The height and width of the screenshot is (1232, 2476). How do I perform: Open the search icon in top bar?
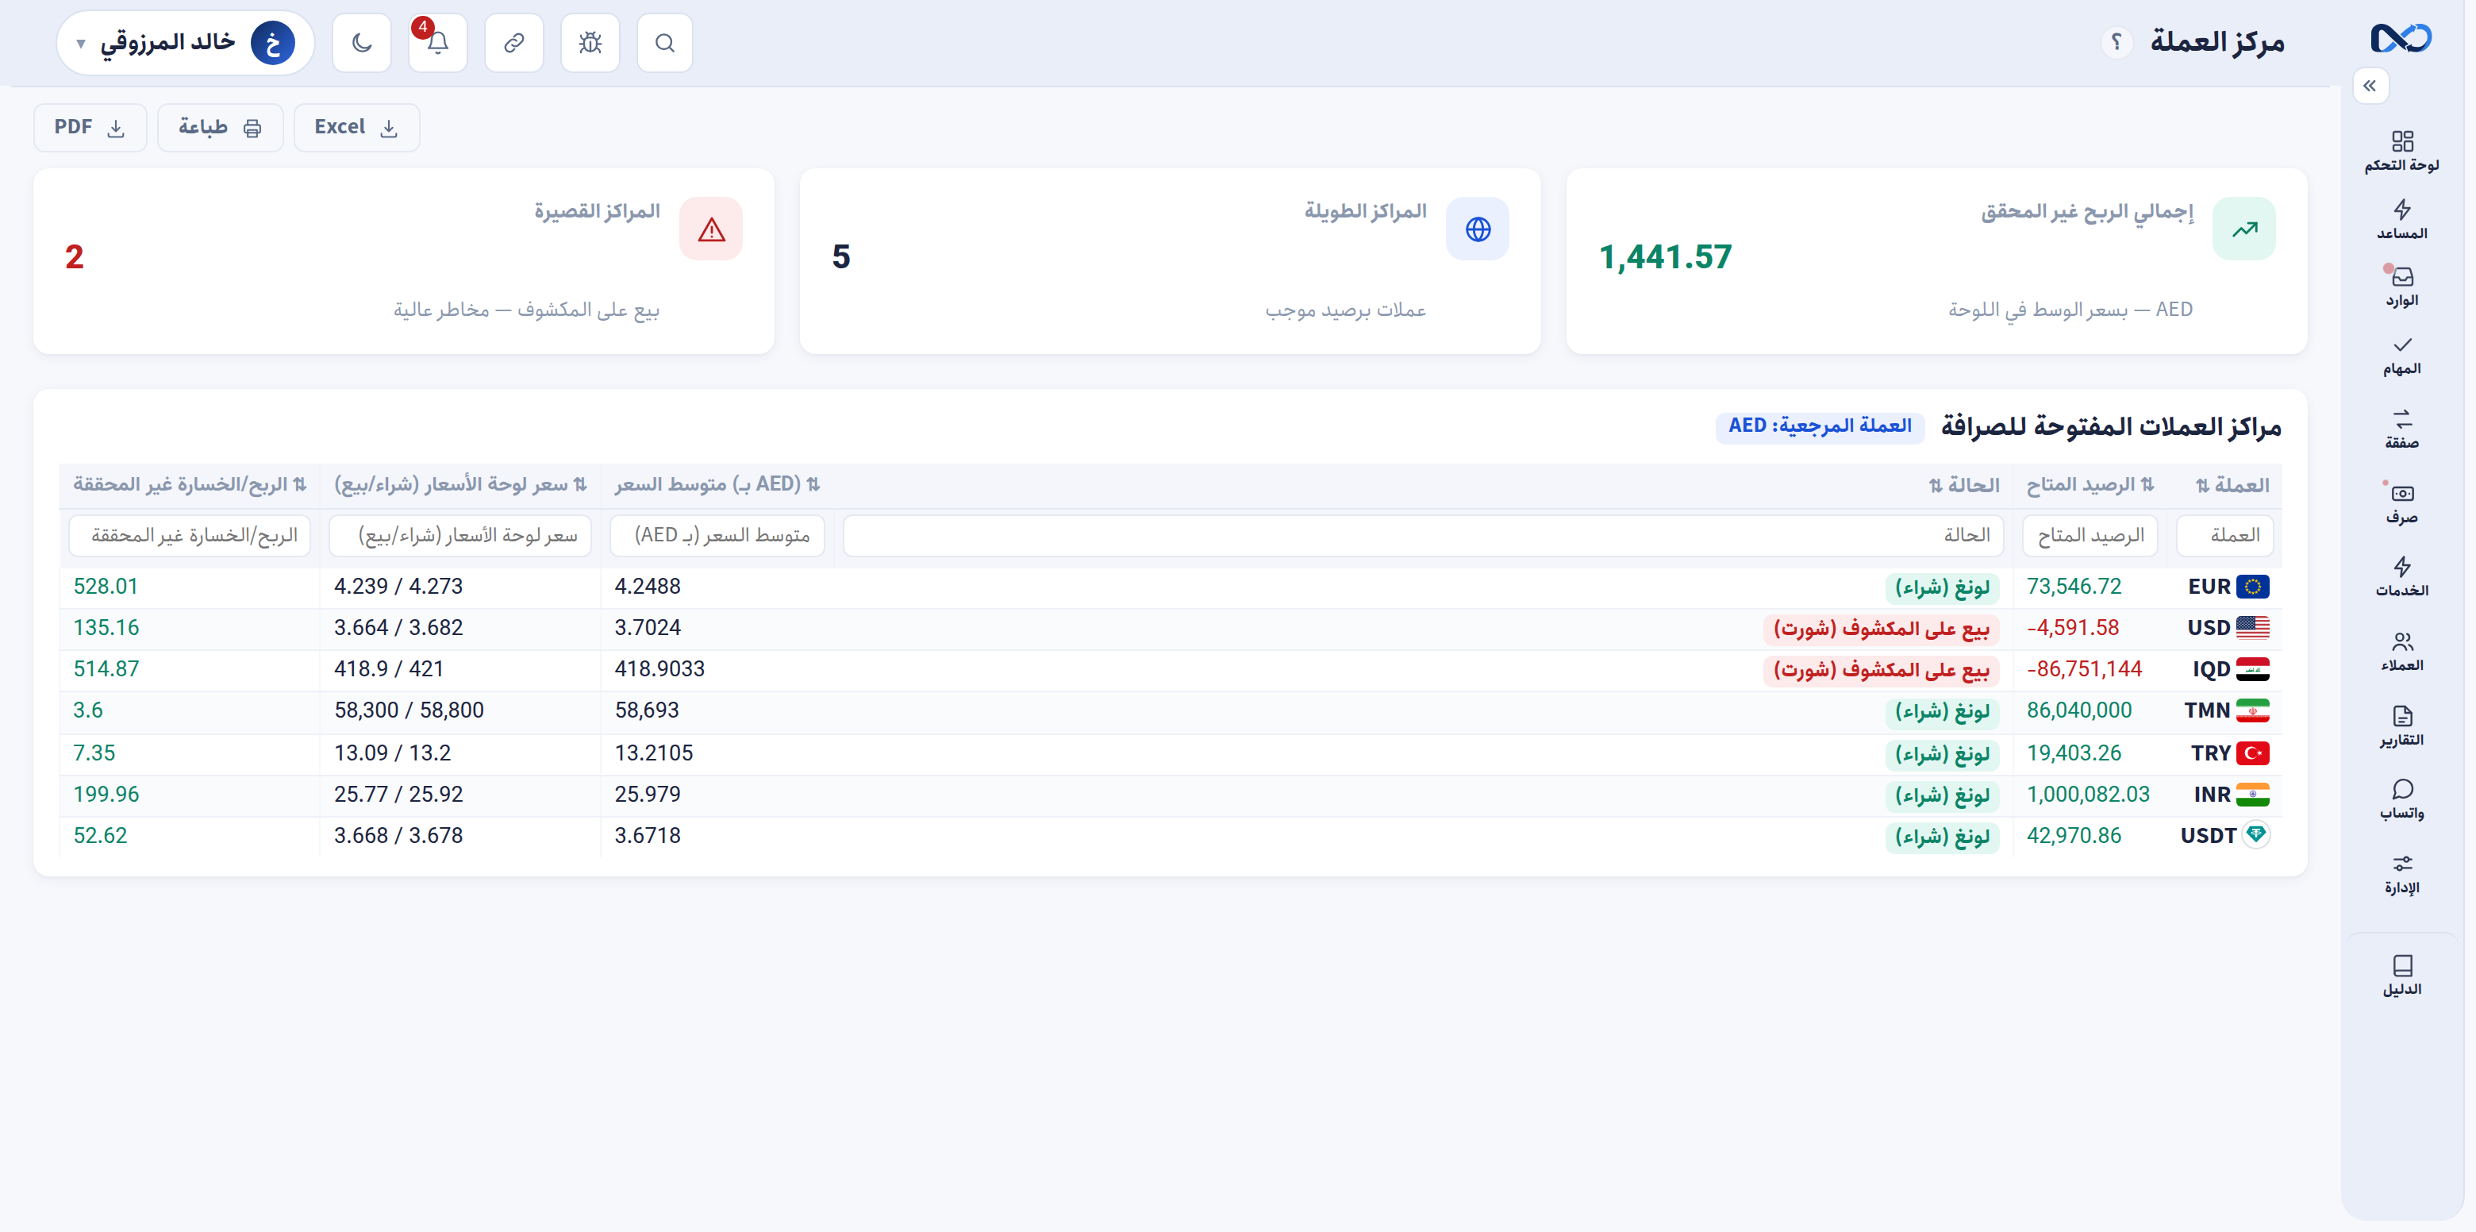(x=664, y=44)
